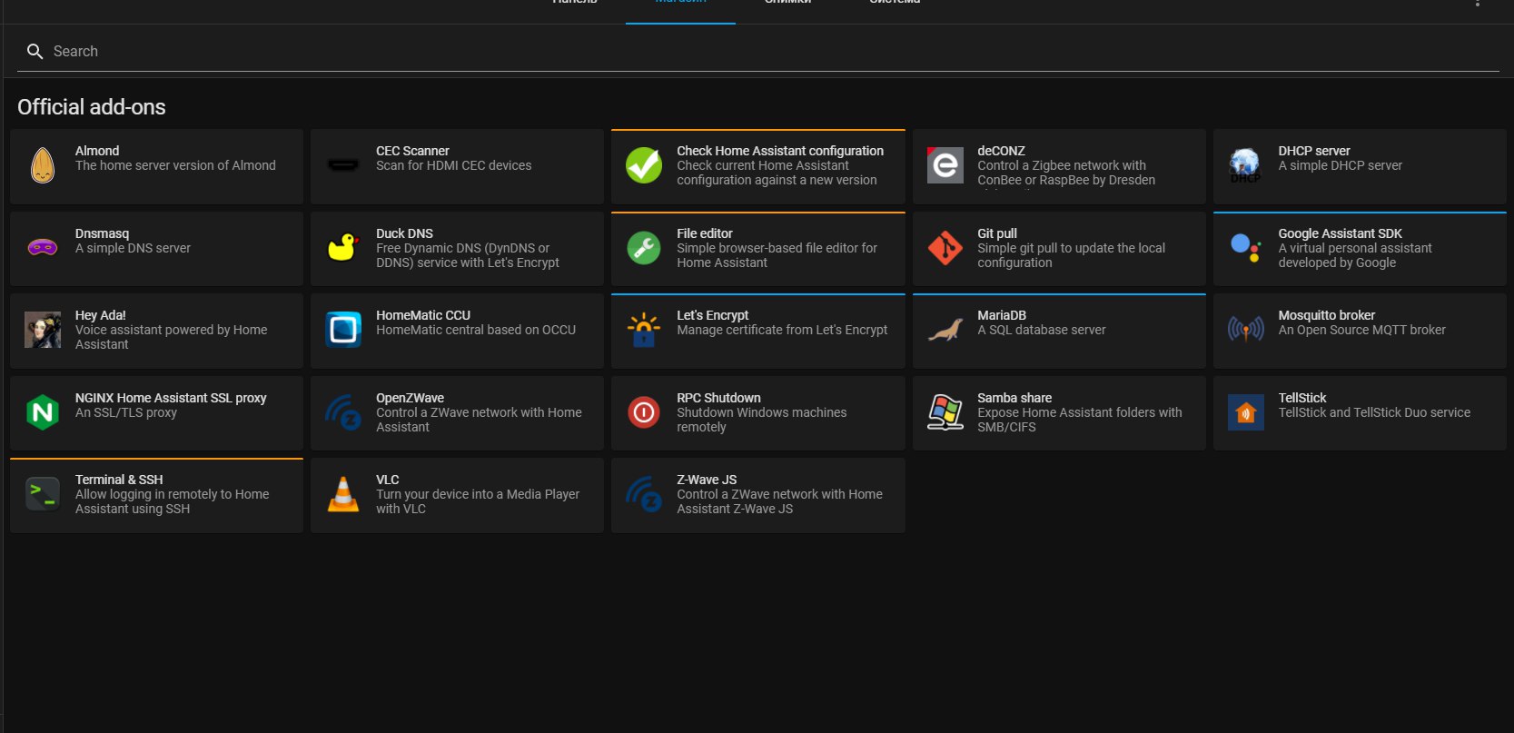This screenshot has height=733, width=1514.
Task: Click the Google Assistant dots icon
Action: [x=1245, y=247]
